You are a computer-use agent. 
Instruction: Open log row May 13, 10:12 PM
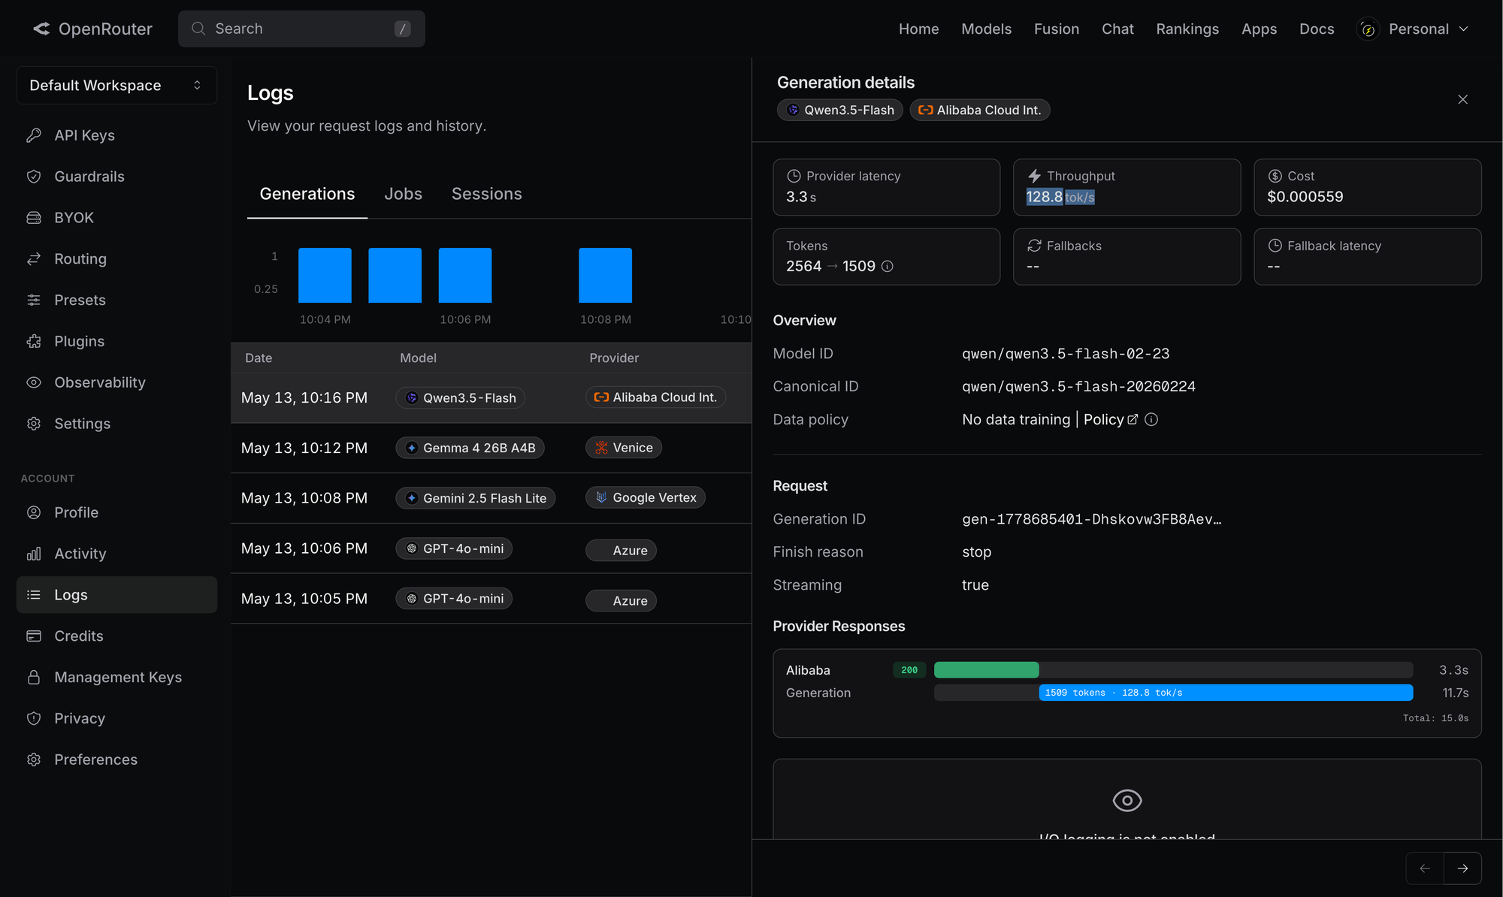491,448
